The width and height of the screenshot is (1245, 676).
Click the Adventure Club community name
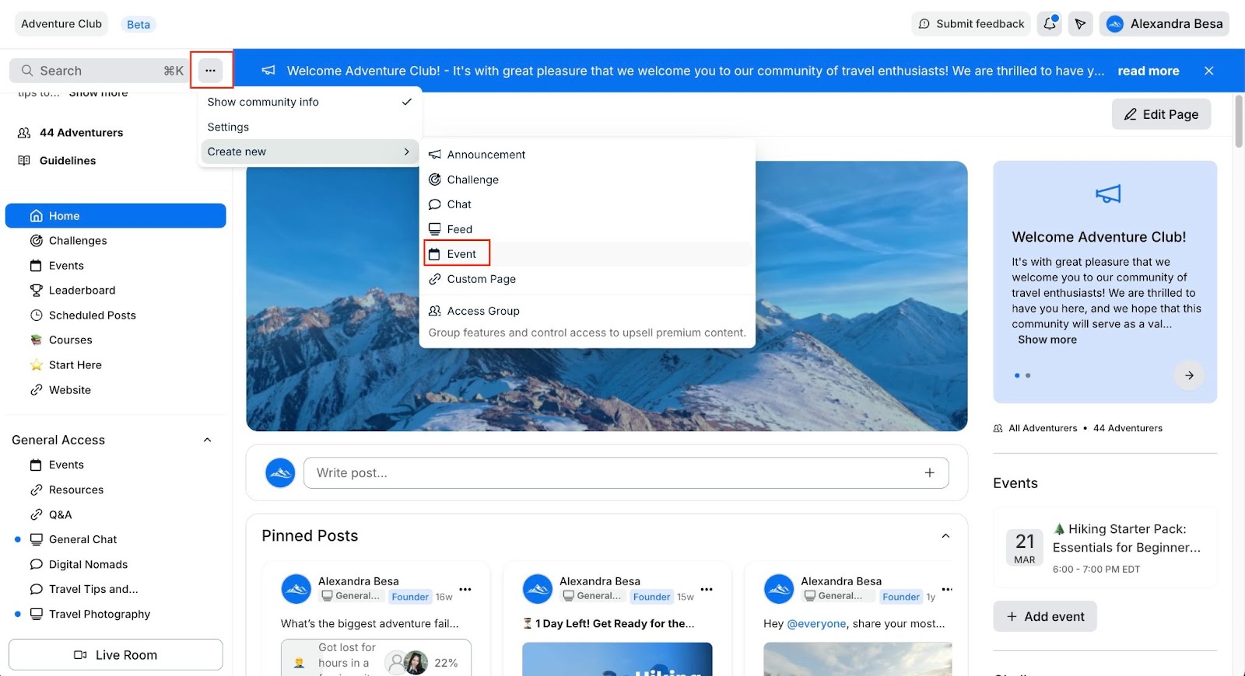click(61, 24)
